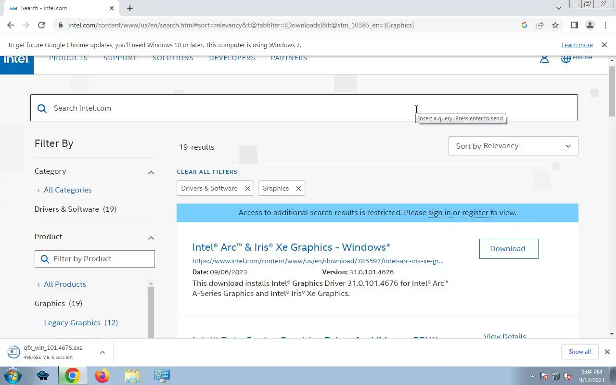Click the Intel account user icon
Screen dimensions: 616x385
pos(544,59)
